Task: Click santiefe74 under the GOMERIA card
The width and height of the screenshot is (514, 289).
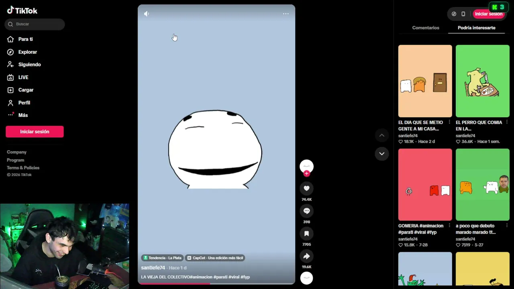Action: [x=408, y=239]
